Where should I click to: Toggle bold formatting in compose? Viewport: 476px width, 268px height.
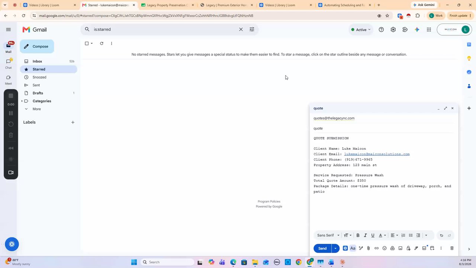pos(358,235)
